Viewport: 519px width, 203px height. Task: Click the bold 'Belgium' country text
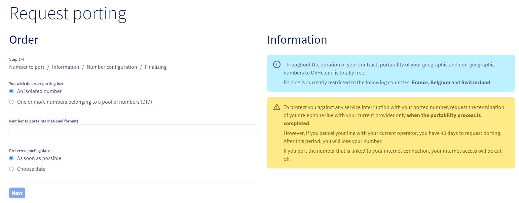(440, 83)
